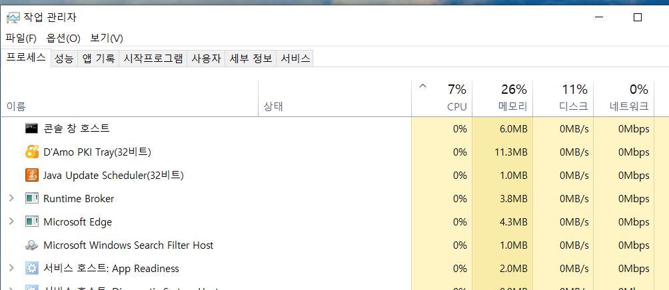
Task: Select the Runtime Broker process name
Action: 79,198
